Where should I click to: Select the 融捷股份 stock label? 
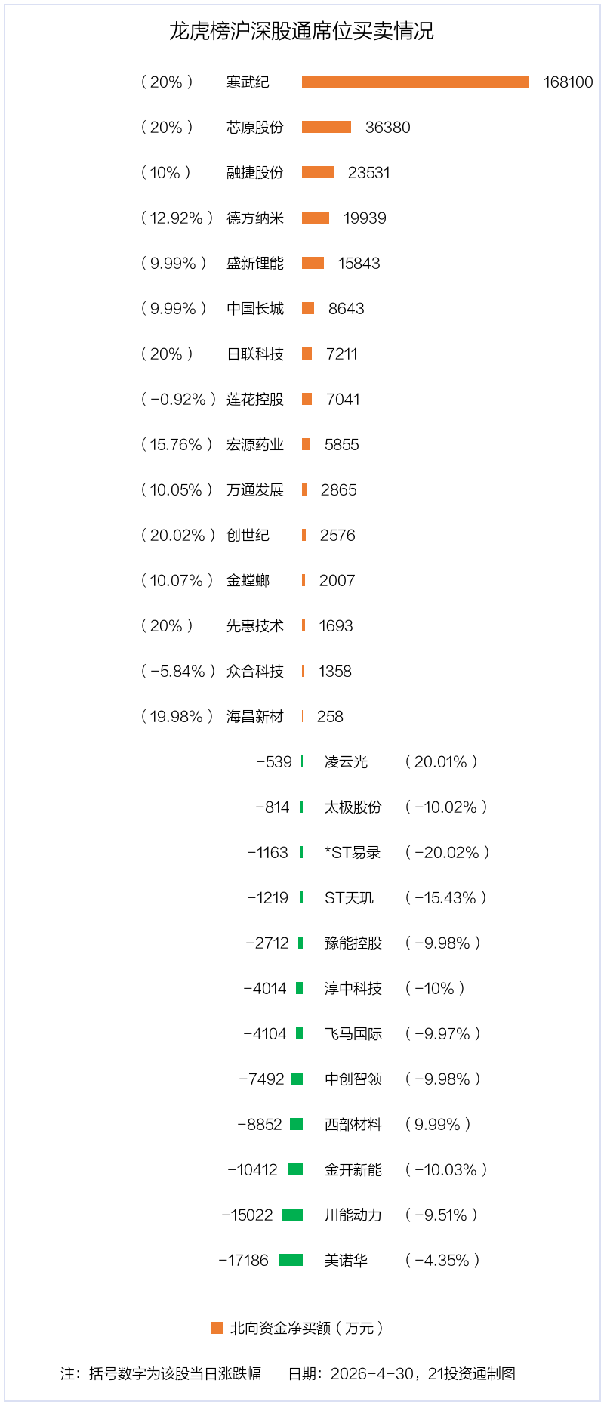pos(255,172)
